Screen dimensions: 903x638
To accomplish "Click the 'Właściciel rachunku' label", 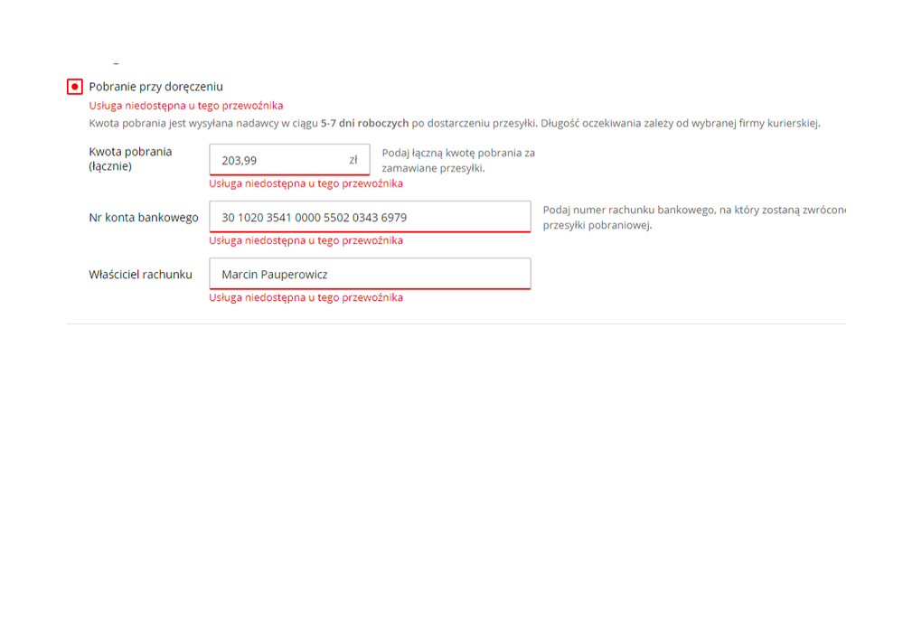I will coord(140,275).
